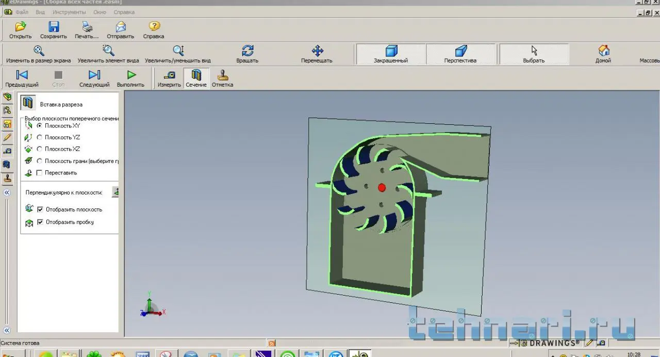The width and height of the screenshot is (660, 357).
Task: Click the Выполнить (Play) green arrow
Action: tap(131, 75)
